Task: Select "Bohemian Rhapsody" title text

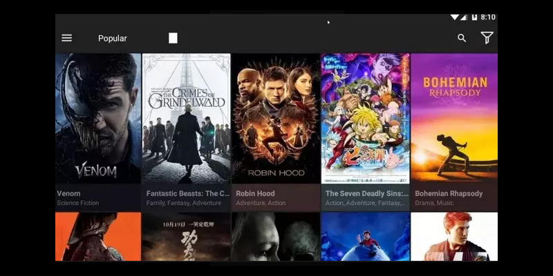Action: click(x=449, y=193)
